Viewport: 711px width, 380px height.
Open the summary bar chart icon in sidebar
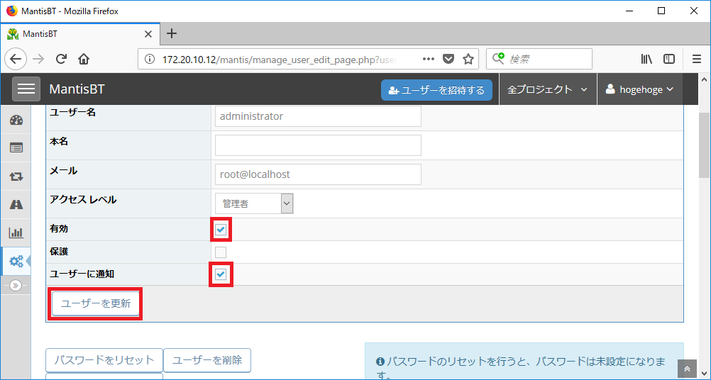click(16, 233)
